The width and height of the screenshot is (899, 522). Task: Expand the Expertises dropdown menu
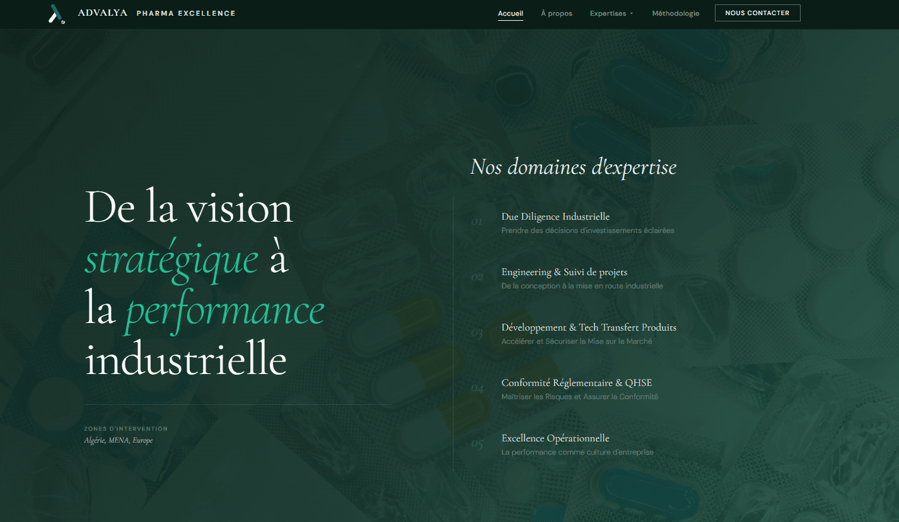pyautogui.click(x=612, y=13)
